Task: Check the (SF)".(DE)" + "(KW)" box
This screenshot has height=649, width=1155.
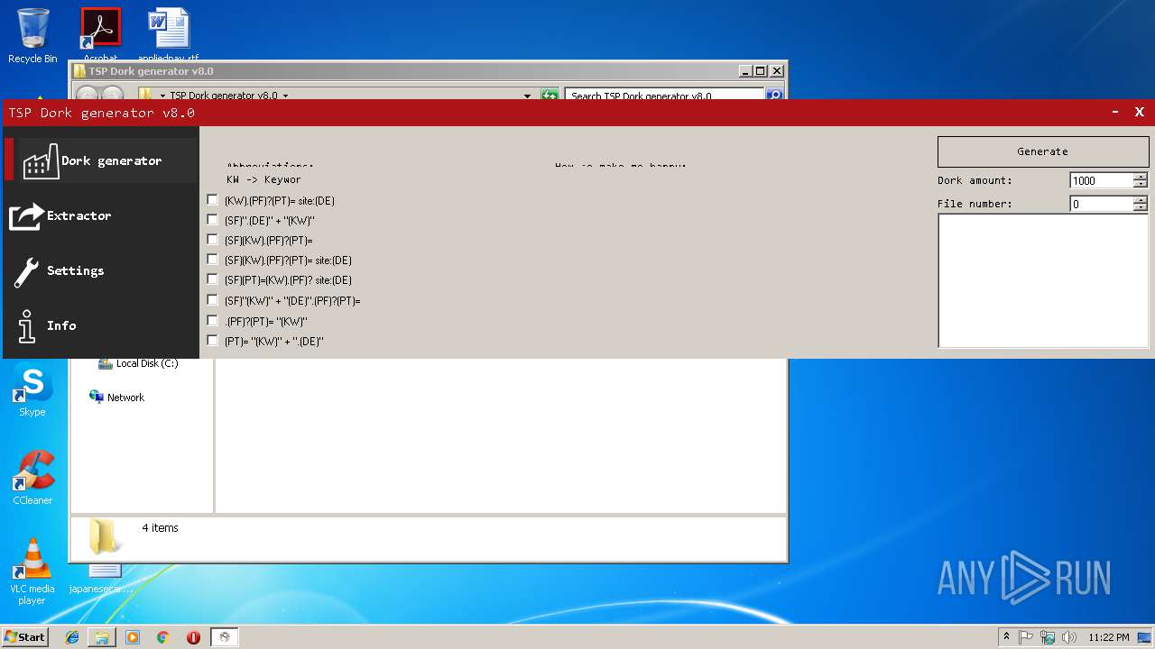Action: (x=212, y=220)
